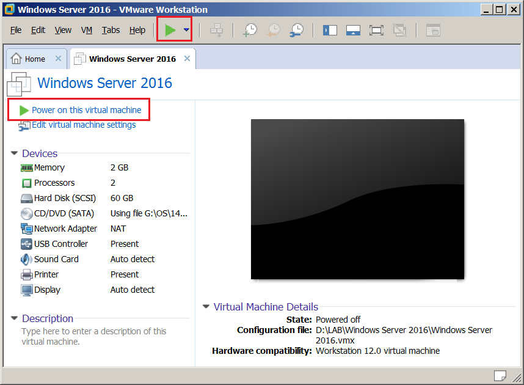524x385 pixels.
Task: Click the NAT network adapter value
Action: (x=118, y=229)
